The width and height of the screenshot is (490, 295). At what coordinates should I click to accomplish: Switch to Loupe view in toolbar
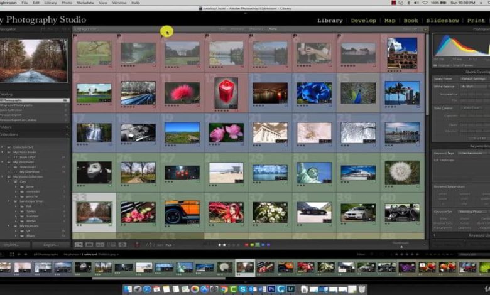(x=89, y=245)
